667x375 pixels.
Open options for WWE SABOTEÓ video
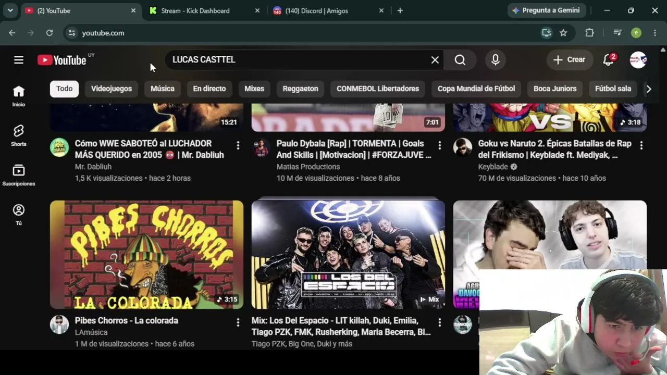238,145
